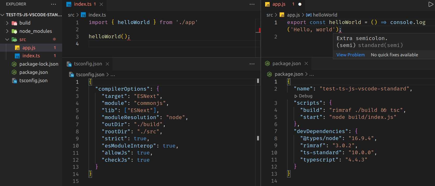Click the JS icon in app.js breadcrumb
Screen dimensions: 435x186
[282, 15]
